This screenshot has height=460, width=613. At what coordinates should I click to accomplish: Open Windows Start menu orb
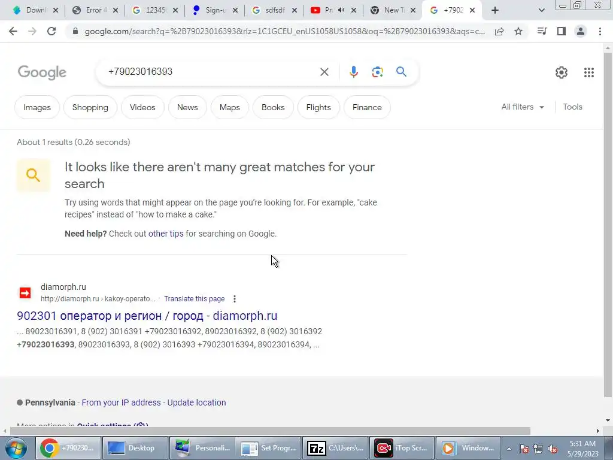coord(16,448)
